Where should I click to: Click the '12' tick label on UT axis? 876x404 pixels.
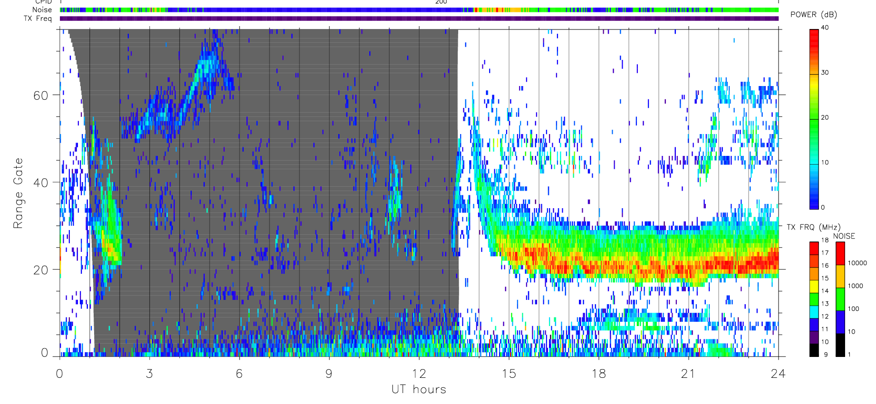[419, 374]
